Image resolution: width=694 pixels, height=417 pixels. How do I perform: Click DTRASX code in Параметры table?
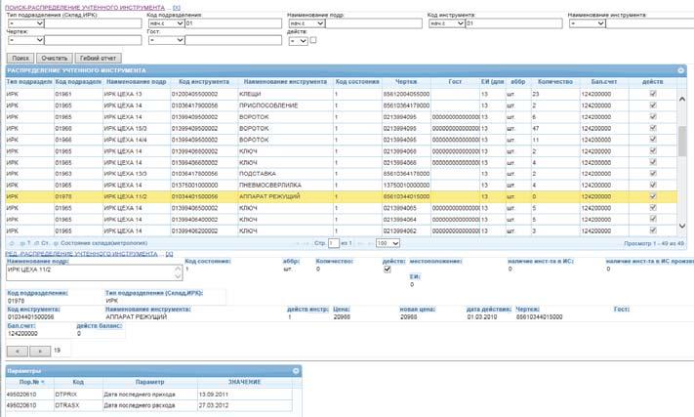pyautogui.click(x=78, y=405)
